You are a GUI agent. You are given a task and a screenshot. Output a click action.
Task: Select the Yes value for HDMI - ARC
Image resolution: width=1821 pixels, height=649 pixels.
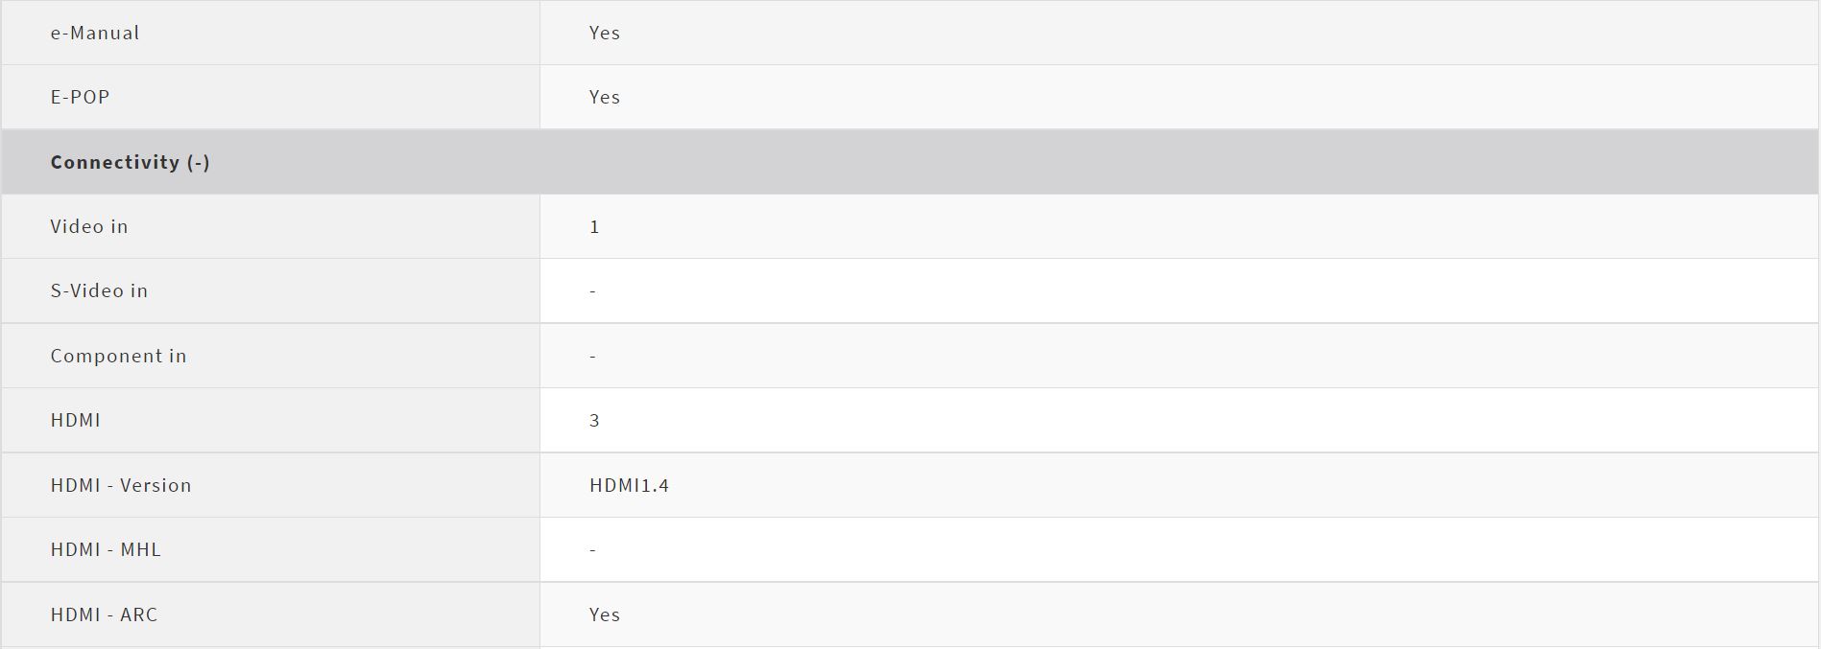coord(605,614)
